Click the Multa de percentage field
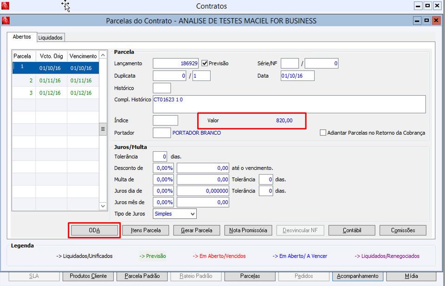The width and height of the screenshot is (445, 286). pyautogui.click(x=163, y=180)
